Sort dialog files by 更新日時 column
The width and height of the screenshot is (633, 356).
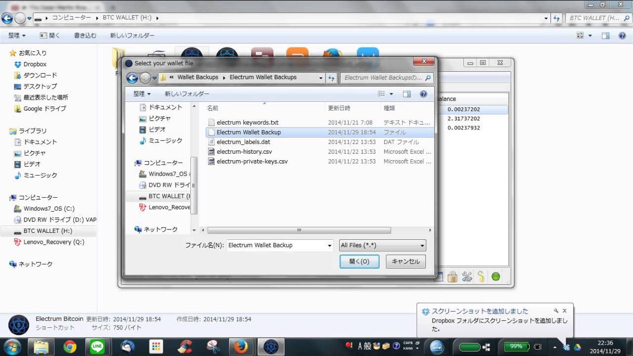(x=339, y=108)
